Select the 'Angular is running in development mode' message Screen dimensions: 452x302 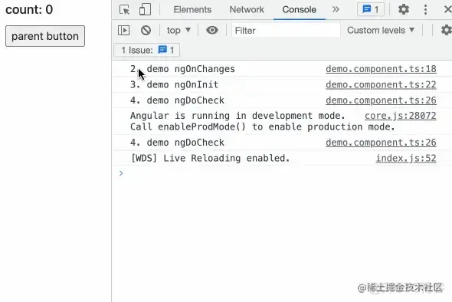pyautogui.click(x=262, y=121)
